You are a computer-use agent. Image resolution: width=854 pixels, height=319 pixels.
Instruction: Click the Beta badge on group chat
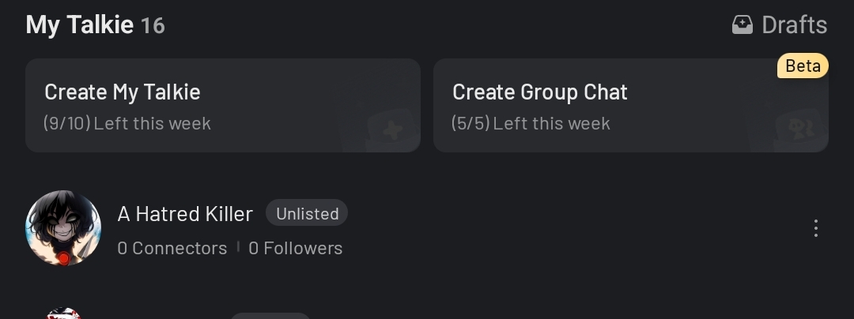tap(803, 66)
